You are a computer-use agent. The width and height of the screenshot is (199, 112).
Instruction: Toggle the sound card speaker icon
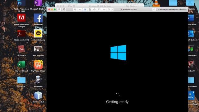tap(95, 9)
